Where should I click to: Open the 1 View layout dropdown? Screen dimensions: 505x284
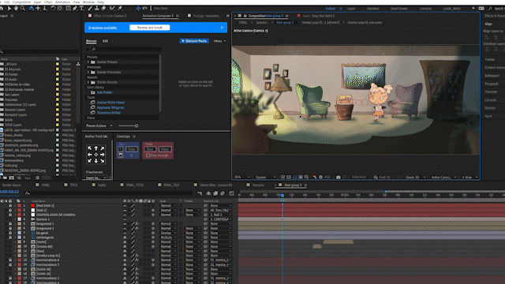(x=469, y=177)
